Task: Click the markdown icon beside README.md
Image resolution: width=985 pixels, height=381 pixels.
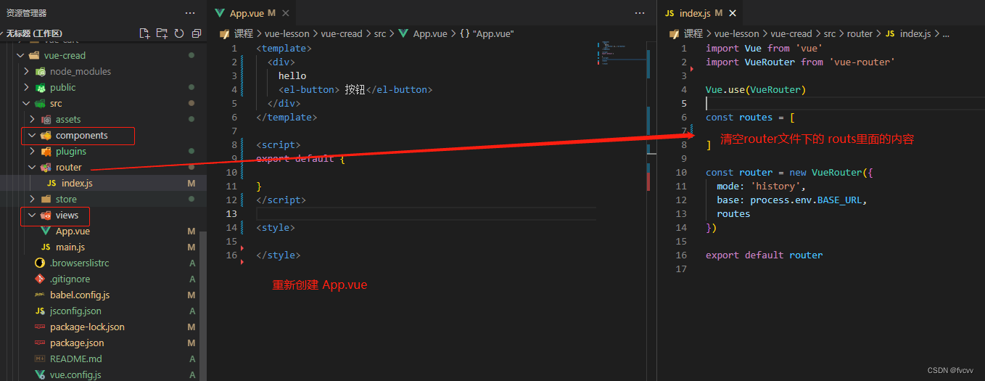Action: 40,359
